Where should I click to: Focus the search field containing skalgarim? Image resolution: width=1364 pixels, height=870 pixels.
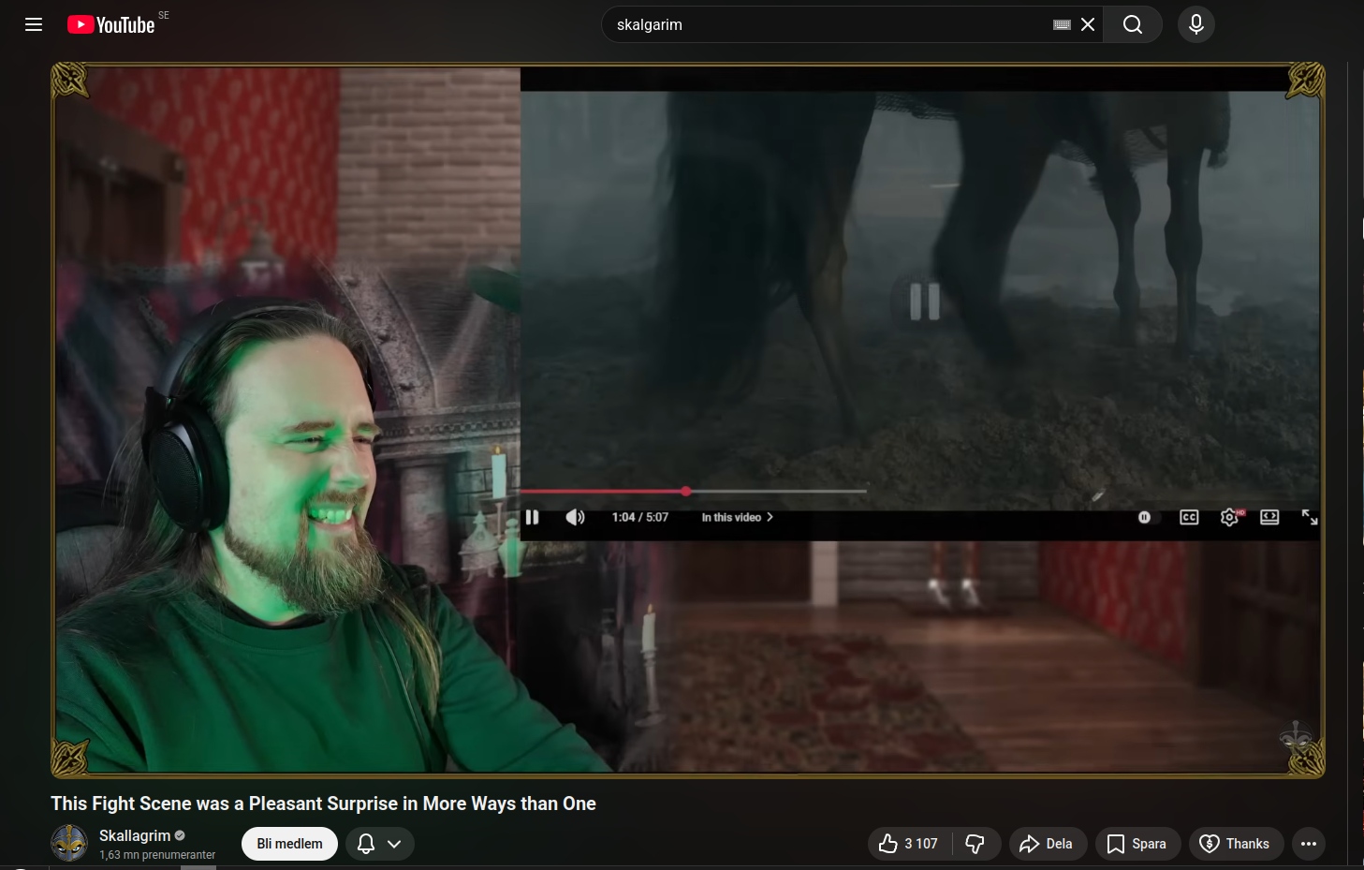click(x=829, y=24)
